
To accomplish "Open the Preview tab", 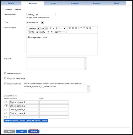I will [x=96, y=3].
